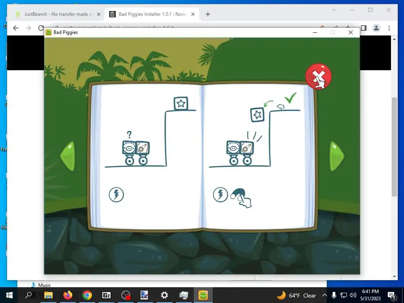Click the Bad Piggies window title icon
The image size is (404, 303).
[x=49, y=32]
